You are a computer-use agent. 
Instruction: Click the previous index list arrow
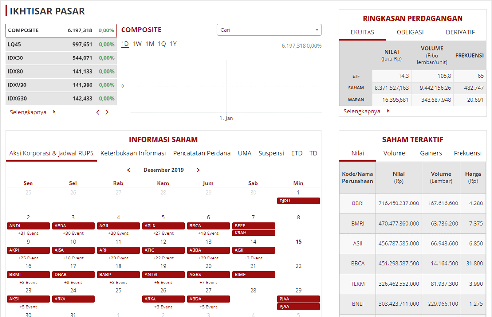tap(98, 112)
